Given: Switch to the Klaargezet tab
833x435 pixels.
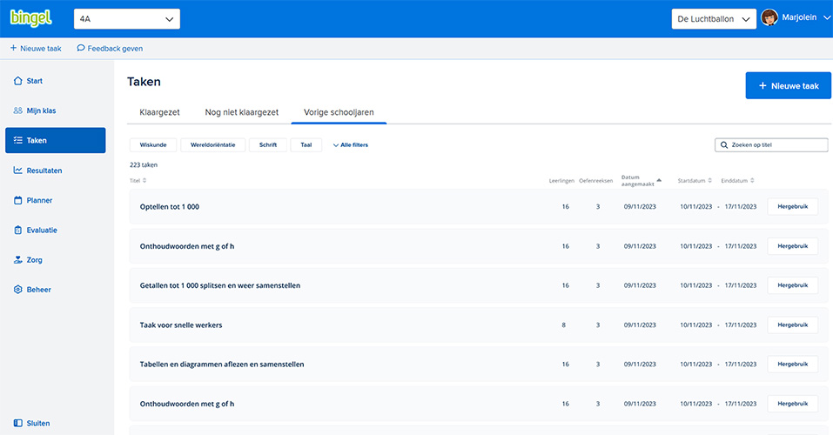Looking at the screenshot, I should coord(159,112).
